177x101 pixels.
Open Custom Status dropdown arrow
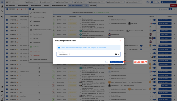coord(119,54)
